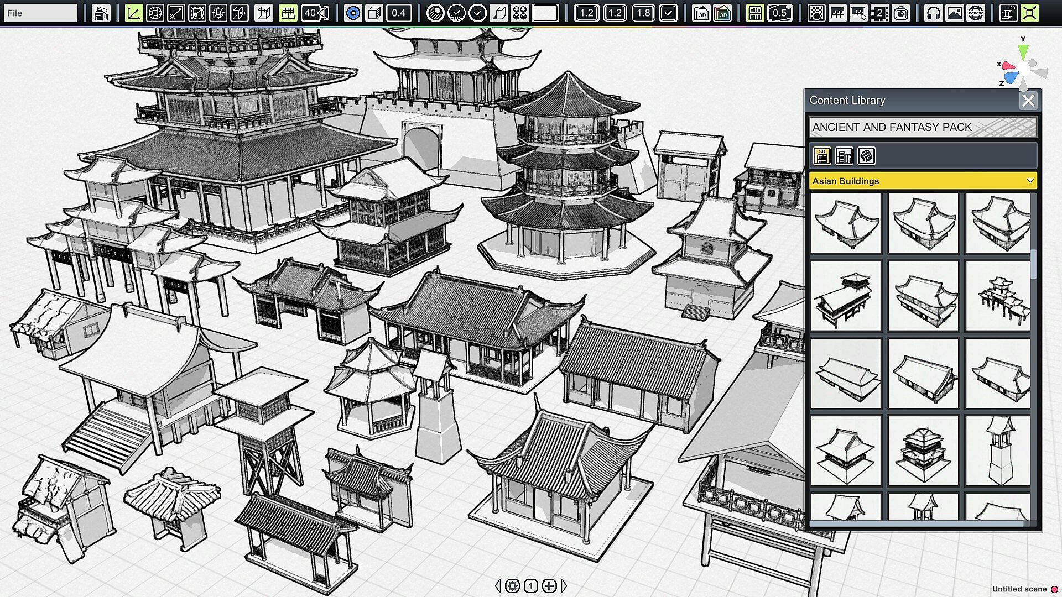Click the screenshot camera icon
Viewport: 1062px width, 597px height.
pyautogui.click(x=901, y=13)
